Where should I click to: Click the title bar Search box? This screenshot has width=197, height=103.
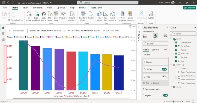pyautogui.click(x=108, y=3)
